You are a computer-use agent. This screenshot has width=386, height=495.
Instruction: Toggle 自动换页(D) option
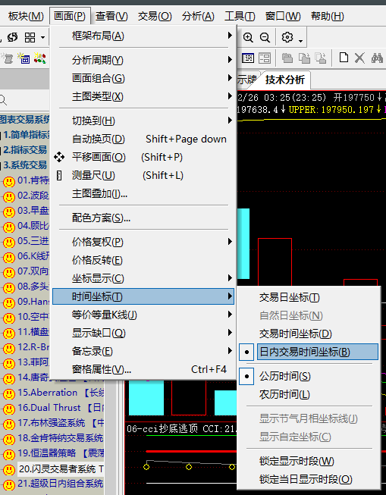pos(143,139)
